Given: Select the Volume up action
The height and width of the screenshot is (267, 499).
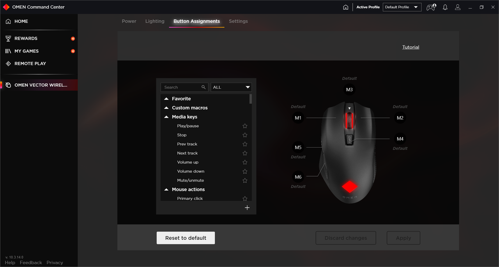Looking at the screenshot, I should (x=188, y=162).
